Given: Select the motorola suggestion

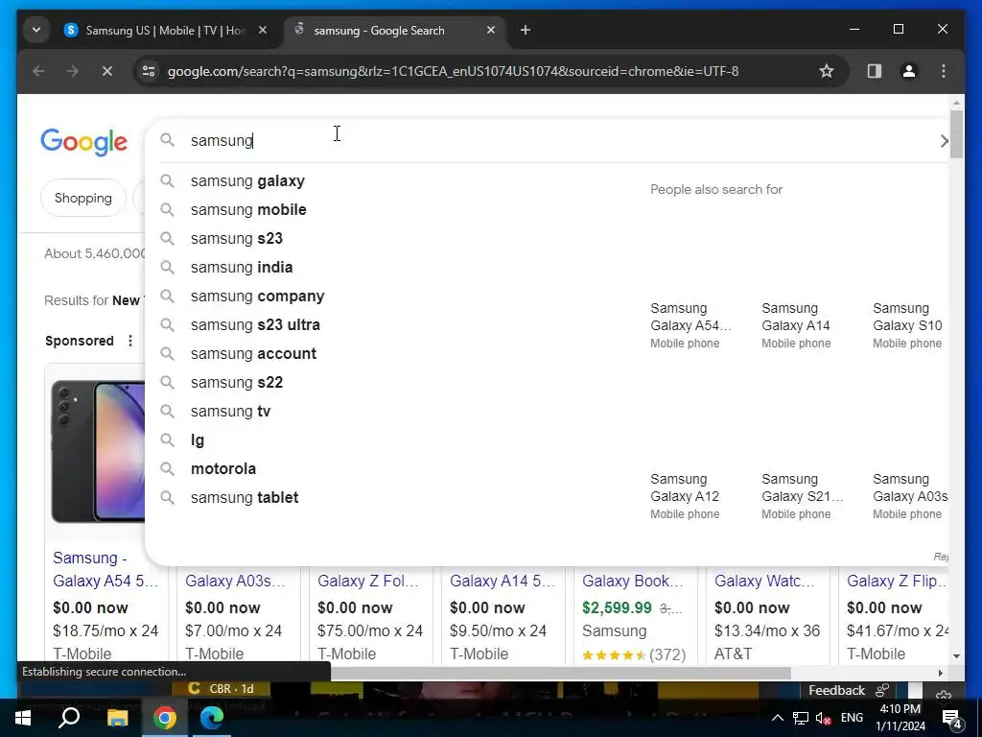Looking at the screenshot, I should [222, 469].
